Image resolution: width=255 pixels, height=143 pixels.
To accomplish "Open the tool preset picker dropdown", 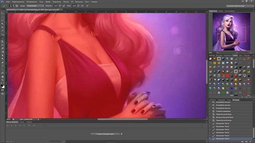I will (6, 6).
